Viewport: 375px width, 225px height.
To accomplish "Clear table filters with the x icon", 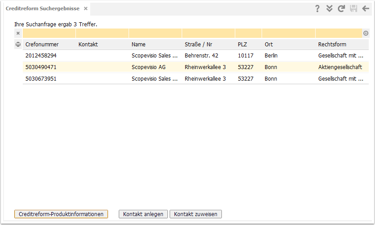I will pos(18,33).
